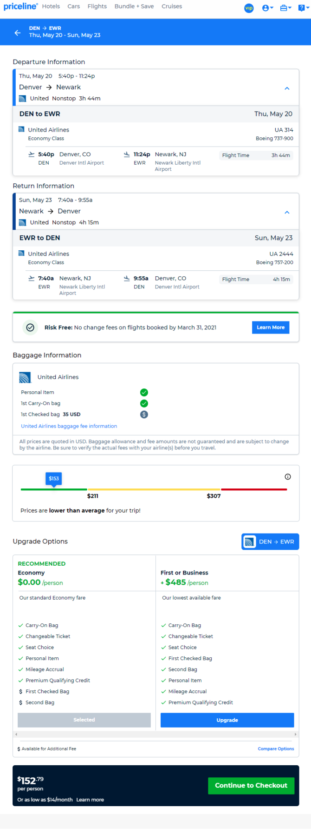The image size is (311, 829).
Task: Click Personal Item green check icon
Action: [x=144, y=392]
